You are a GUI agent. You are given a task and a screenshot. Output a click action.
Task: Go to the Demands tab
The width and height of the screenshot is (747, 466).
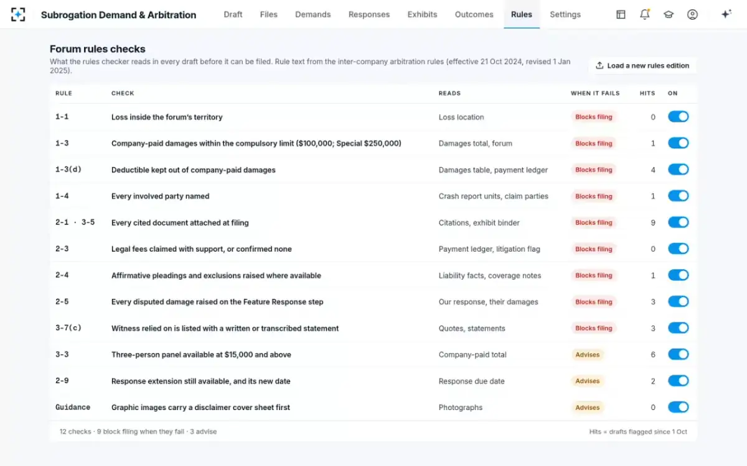click(x=313, y=14)
